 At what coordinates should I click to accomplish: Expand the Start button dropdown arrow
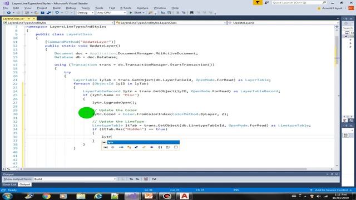pos(144,13)
